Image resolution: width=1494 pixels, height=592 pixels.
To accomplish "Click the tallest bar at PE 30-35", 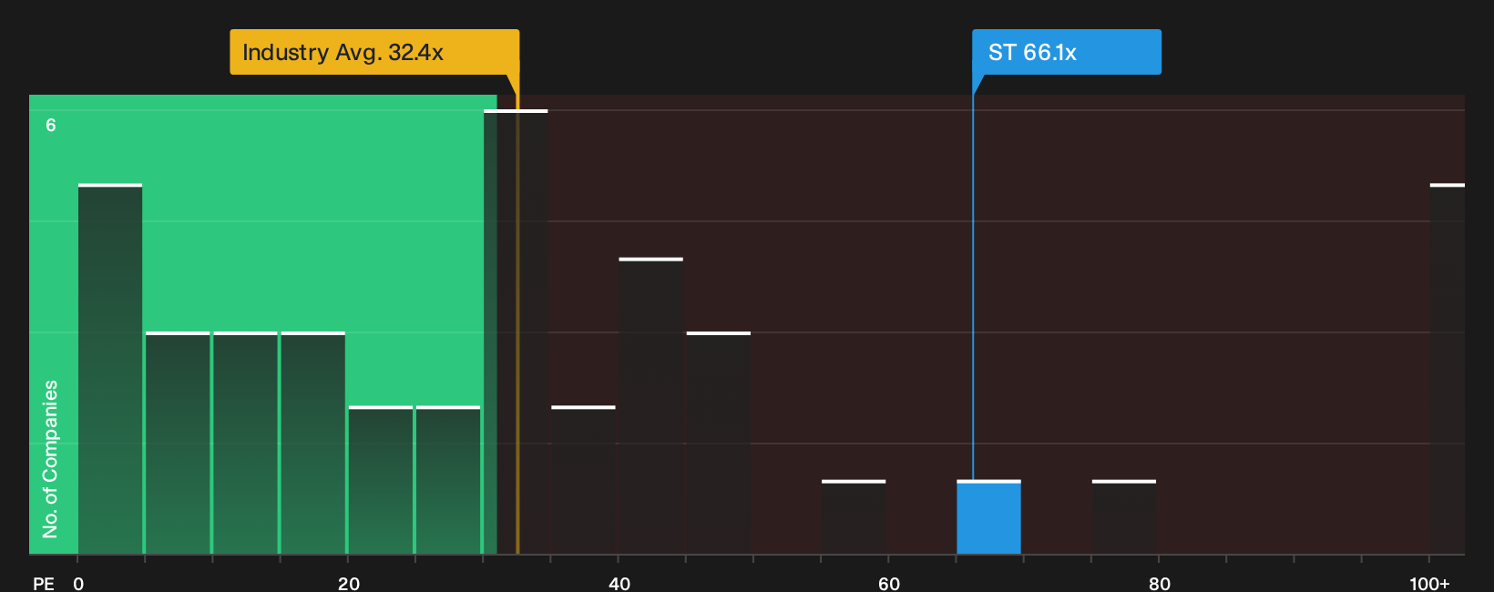I will (x=516, y=332).
